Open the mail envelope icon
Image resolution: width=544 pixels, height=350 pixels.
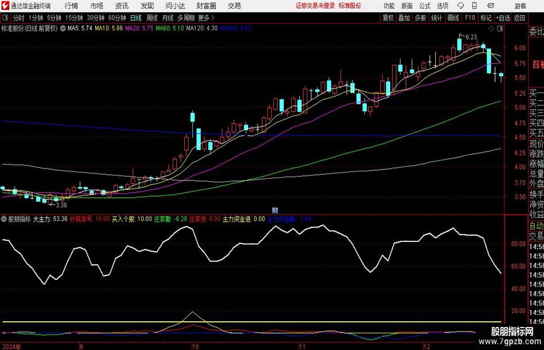(x=490, y=6)
